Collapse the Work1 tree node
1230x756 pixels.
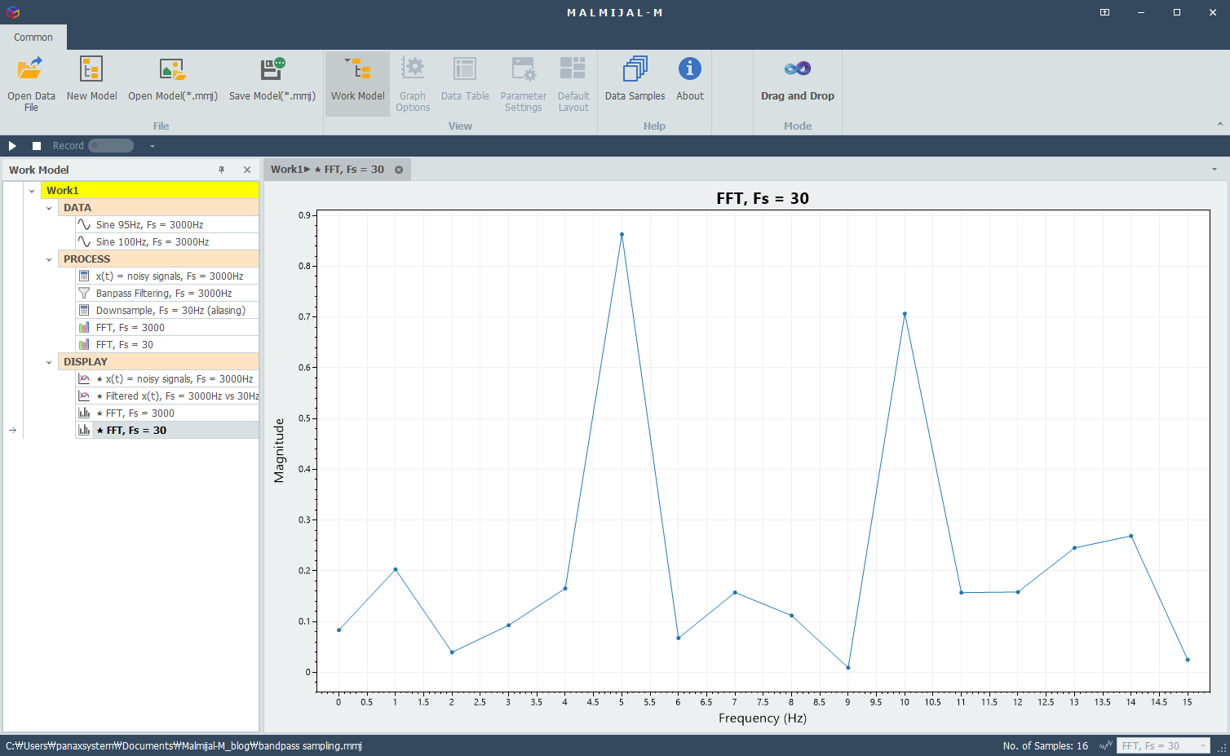click(x=32, y=191)
